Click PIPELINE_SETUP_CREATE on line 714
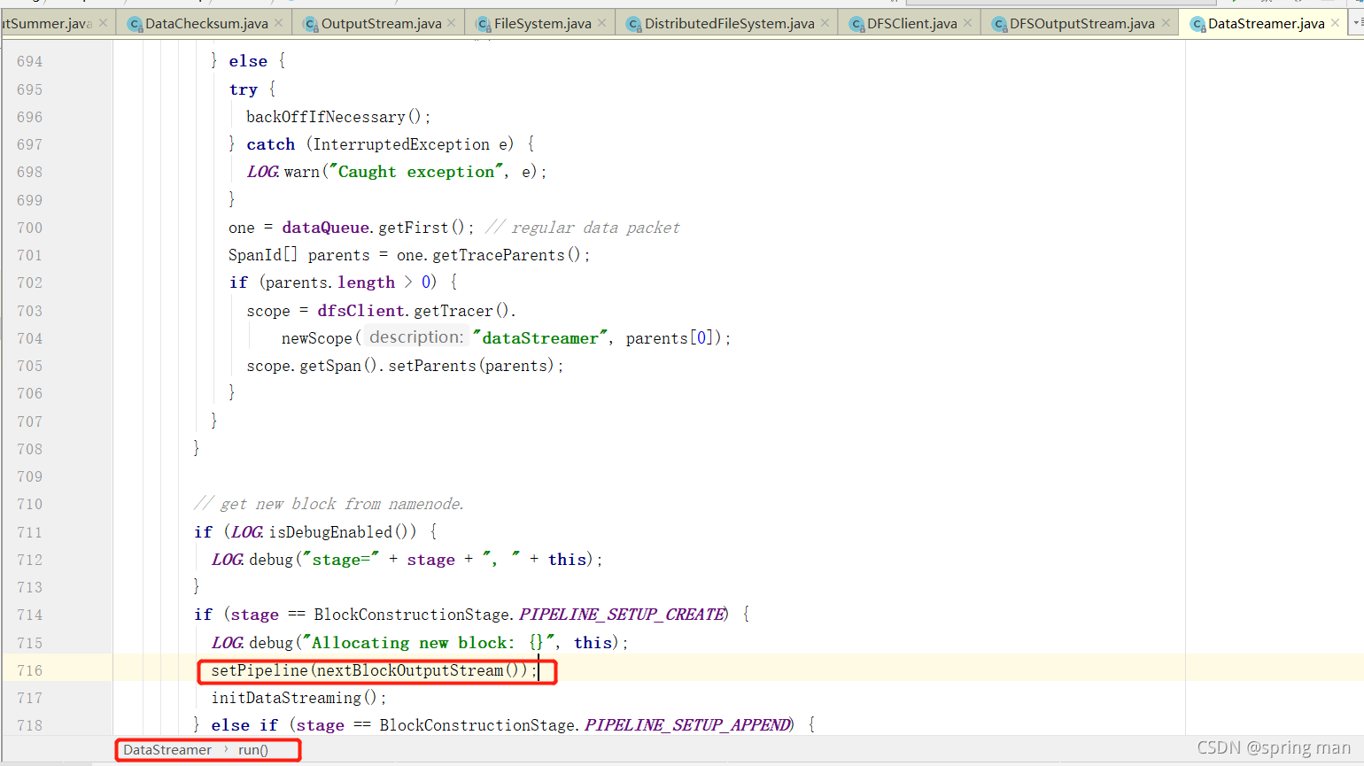This screenshot has width=1364, height=766. coord(623,615)
